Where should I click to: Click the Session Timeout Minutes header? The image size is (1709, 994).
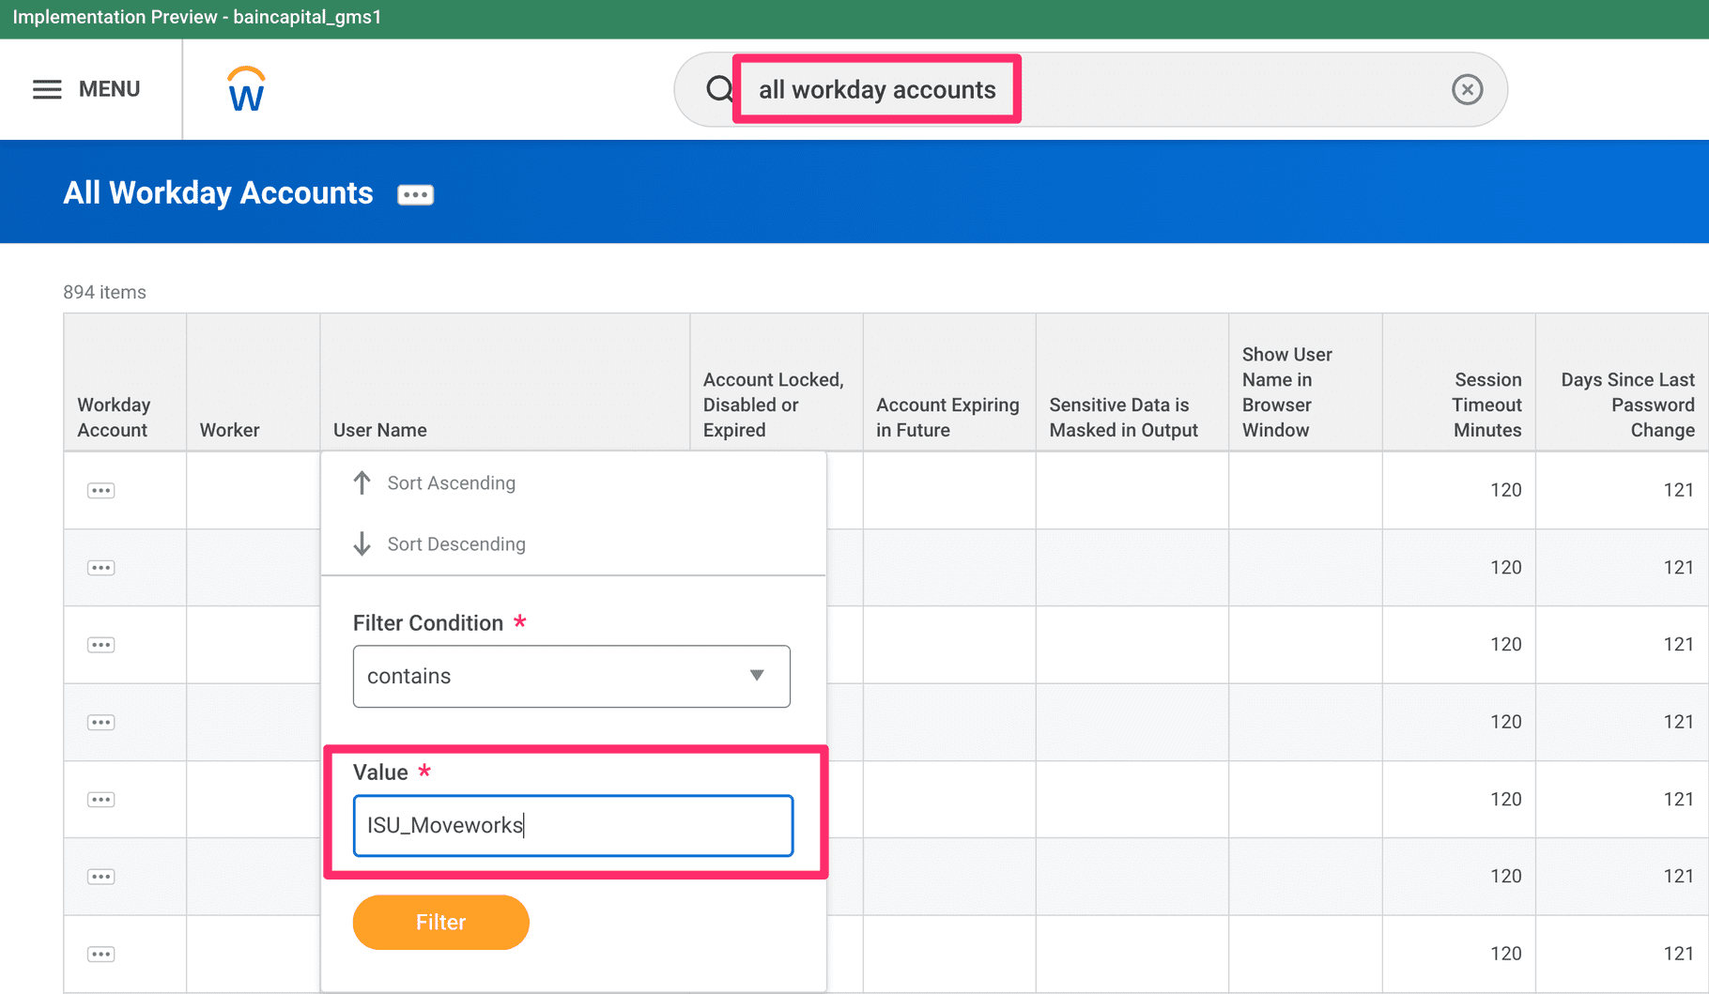[x=1459, y=383]
